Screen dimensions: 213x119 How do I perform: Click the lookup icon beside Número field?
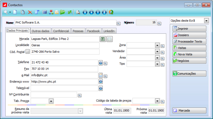coord(159,23)
